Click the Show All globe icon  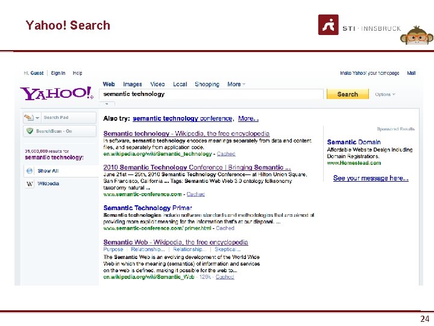(30, 171)
